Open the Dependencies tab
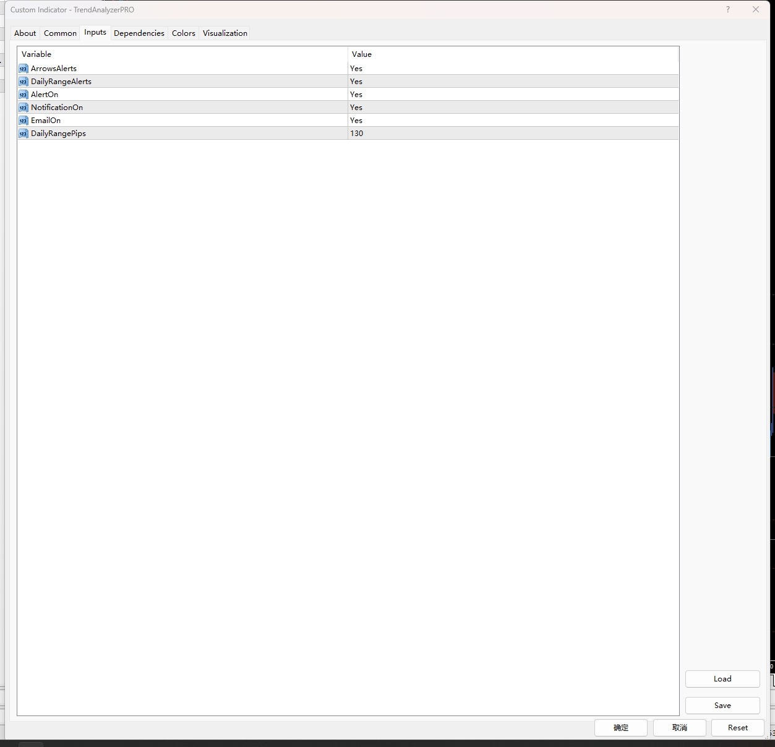775x747 pixels. (x=139, y=33)
